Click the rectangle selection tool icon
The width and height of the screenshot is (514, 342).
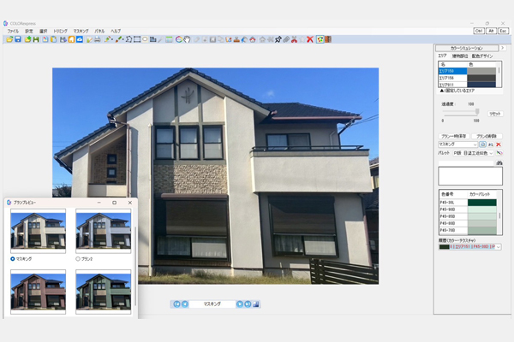[x=136, y=39]
